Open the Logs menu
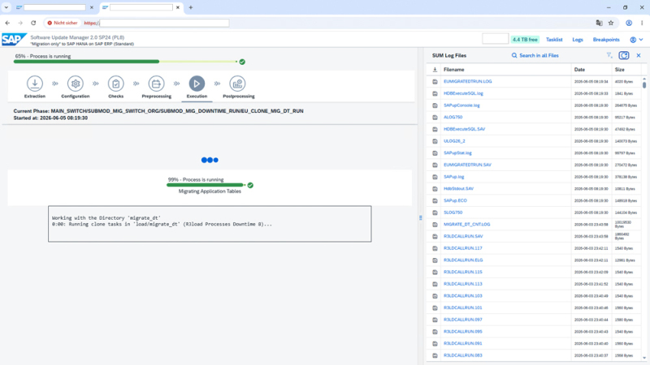 pos(578,40)
